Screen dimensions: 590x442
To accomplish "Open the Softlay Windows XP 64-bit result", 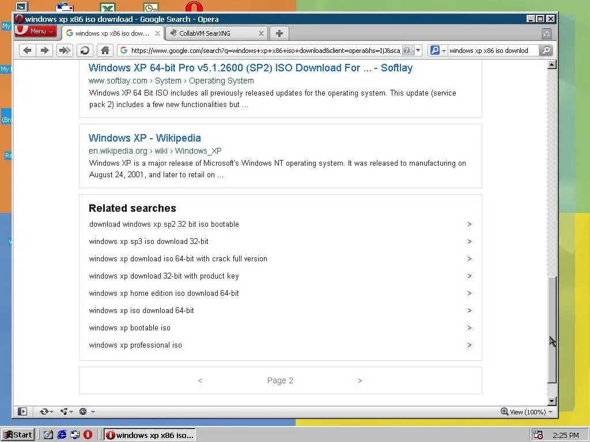I will coord(251,68).
